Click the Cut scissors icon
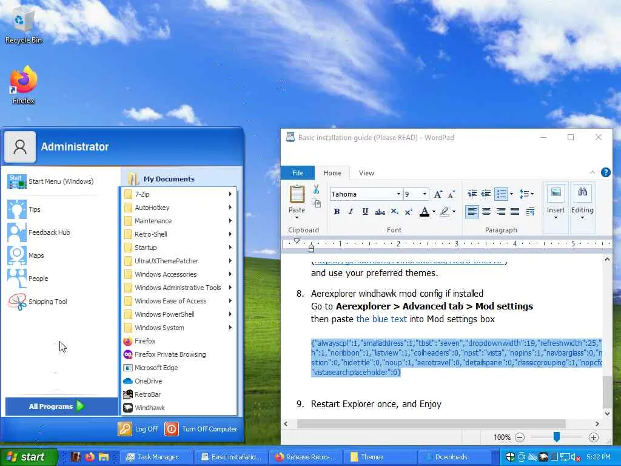This screenshot has width=621, height=466. [316, 189]
